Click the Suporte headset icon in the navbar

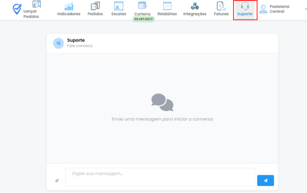click(245, 6)
